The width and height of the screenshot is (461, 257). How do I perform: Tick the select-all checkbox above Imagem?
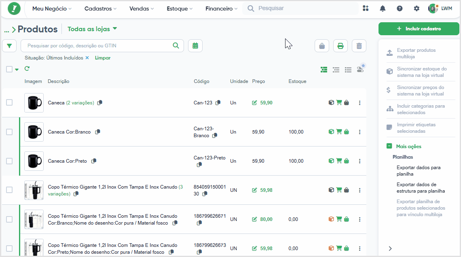tap(9, 69)
